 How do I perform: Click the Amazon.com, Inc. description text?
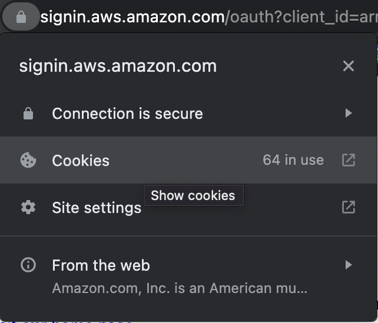[180, 289]
